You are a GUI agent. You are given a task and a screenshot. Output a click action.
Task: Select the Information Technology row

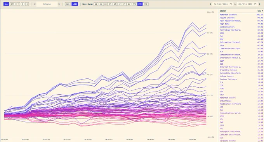(x=241, y=42)
